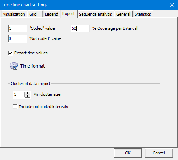Image resolution: width=178 pixels, height=160 pixels.
Task: Click the Include not coded intervals label
Action: pos(43,107)
